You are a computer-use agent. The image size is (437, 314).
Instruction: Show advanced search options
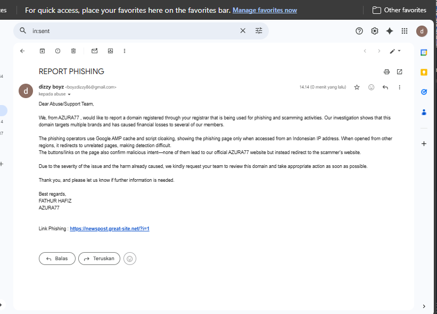(259, 31)
